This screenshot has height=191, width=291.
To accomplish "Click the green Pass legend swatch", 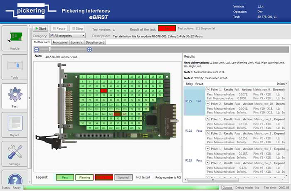I will tap(65, 177).
